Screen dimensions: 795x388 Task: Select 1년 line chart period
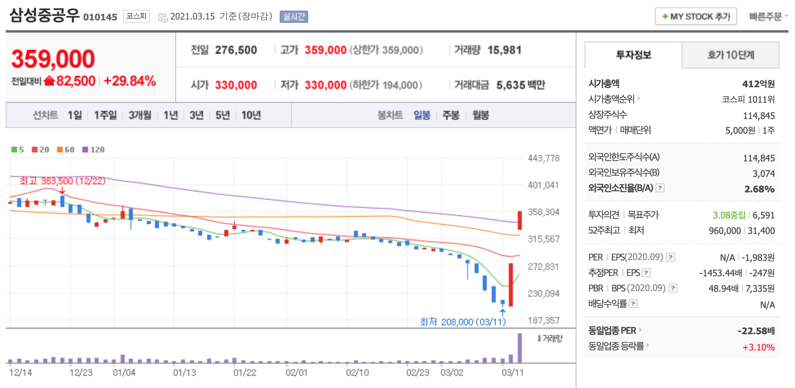[x=170, y=115]
